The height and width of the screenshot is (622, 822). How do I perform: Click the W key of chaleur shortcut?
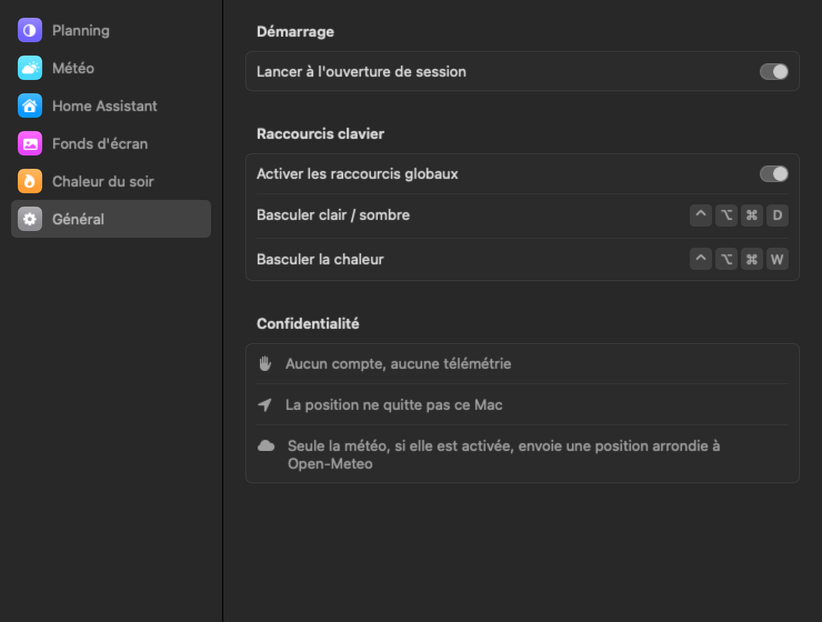click(x=778, y=259)
